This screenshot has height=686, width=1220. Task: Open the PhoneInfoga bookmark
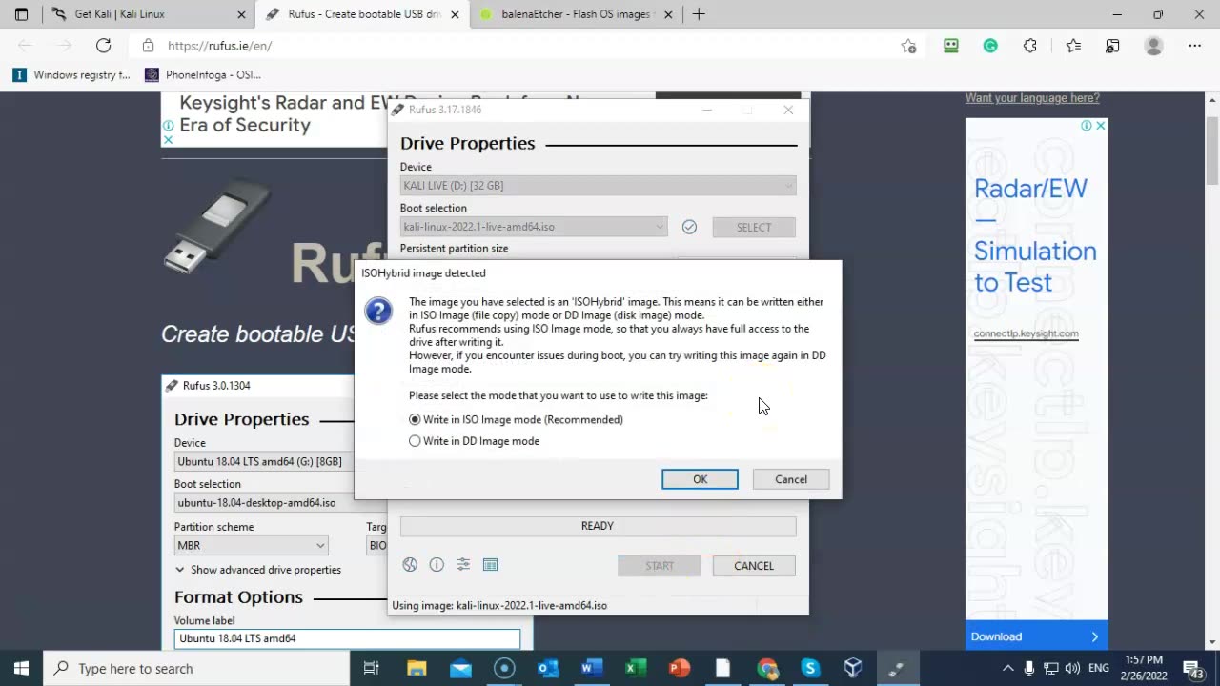pyautogui.click(x=202, y=74)
